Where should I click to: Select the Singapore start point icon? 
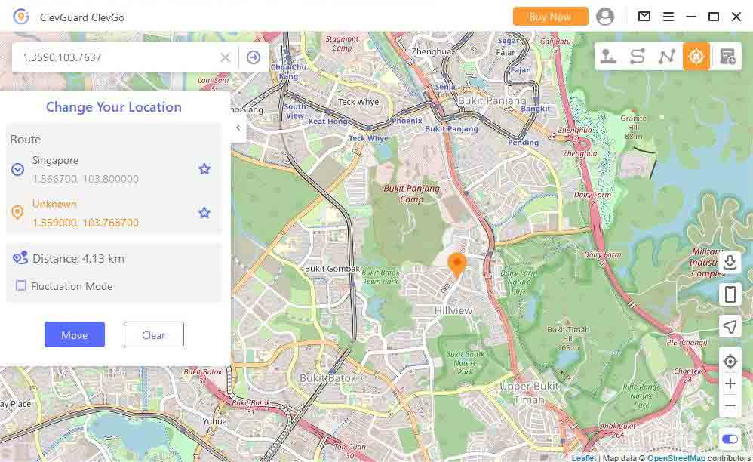(x=18, y=170)
